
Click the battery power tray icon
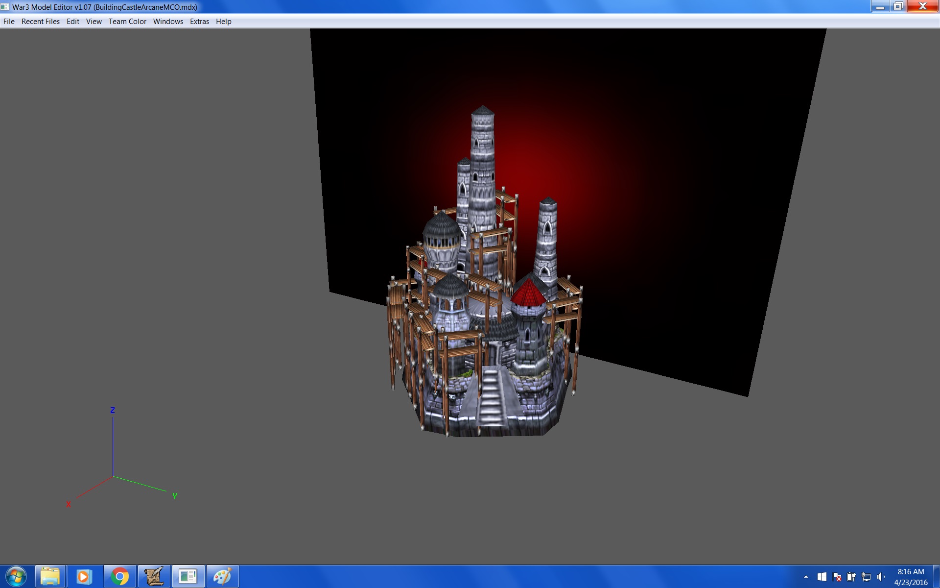[x=851, y=577]
